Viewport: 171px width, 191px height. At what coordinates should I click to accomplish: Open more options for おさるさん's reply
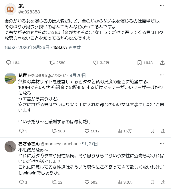click(x=162, y=143)
